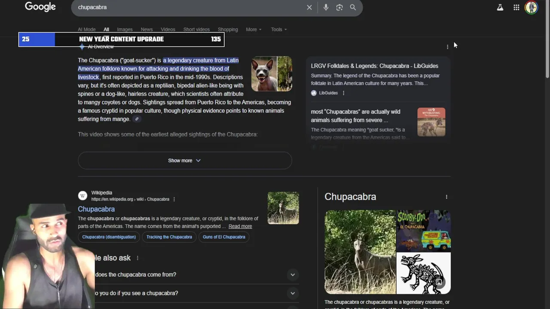Open the black-and-white chupacabra drawing image
The image size is (550, 309).
(424, 273)
